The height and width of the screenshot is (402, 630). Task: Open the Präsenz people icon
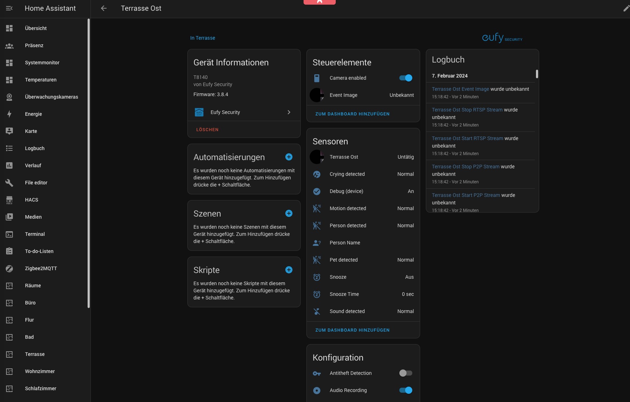point(9,45)
